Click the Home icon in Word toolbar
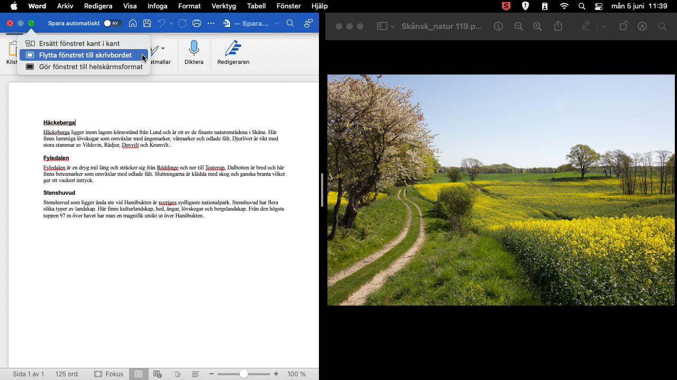Viewport: 677px width, 380px height. click(x=133, y=23)
